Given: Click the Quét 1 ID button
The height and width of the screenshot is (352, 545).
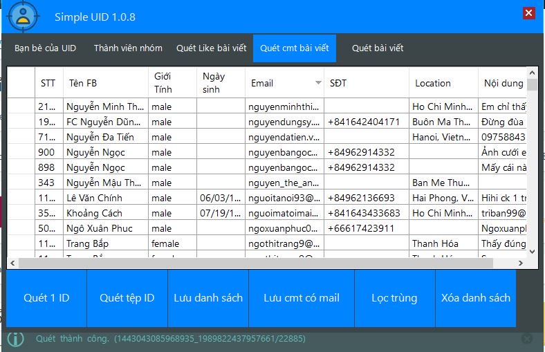Looking at the screenshot, I should tap(46, 298).
